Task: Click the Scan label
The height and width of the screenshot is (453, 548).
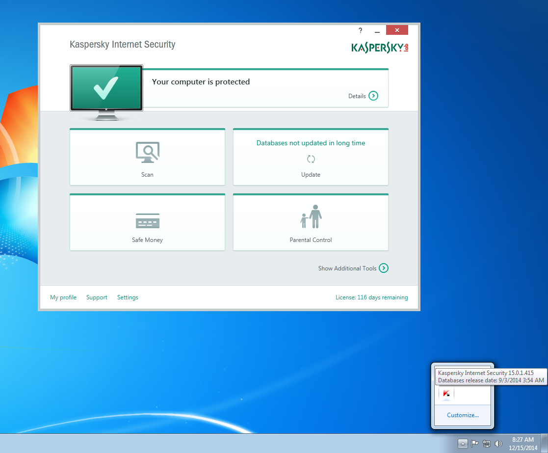Action: 147,175
